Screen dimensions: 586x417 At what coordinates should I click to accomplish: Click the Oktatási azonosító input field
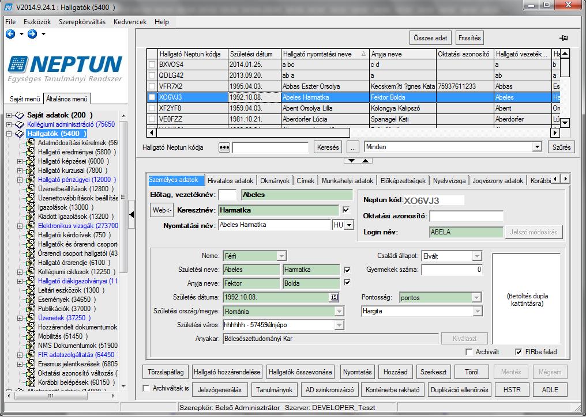[466, 216]
